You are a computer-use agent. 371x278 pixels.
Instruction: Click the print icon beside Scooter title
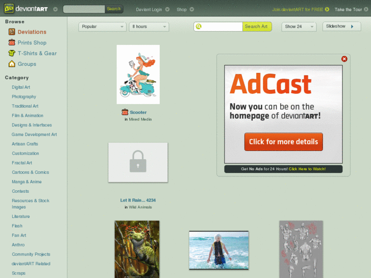pos(125,112)
